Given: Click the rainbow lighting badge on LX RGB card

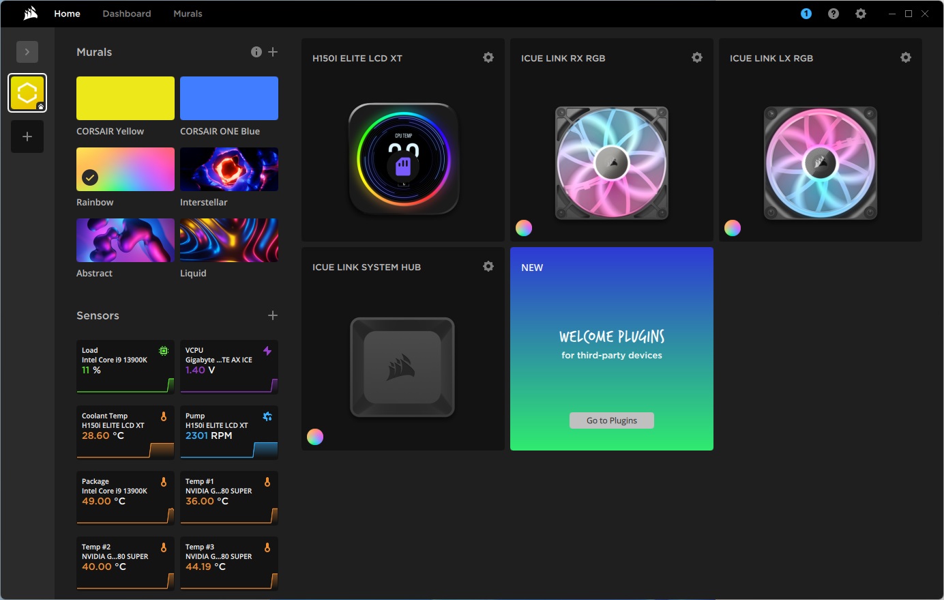Looking at the screenshot, I should click(x=733, y=228).
